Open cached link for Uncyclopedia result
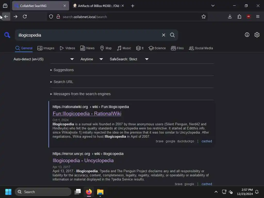 tap(207, 184)
